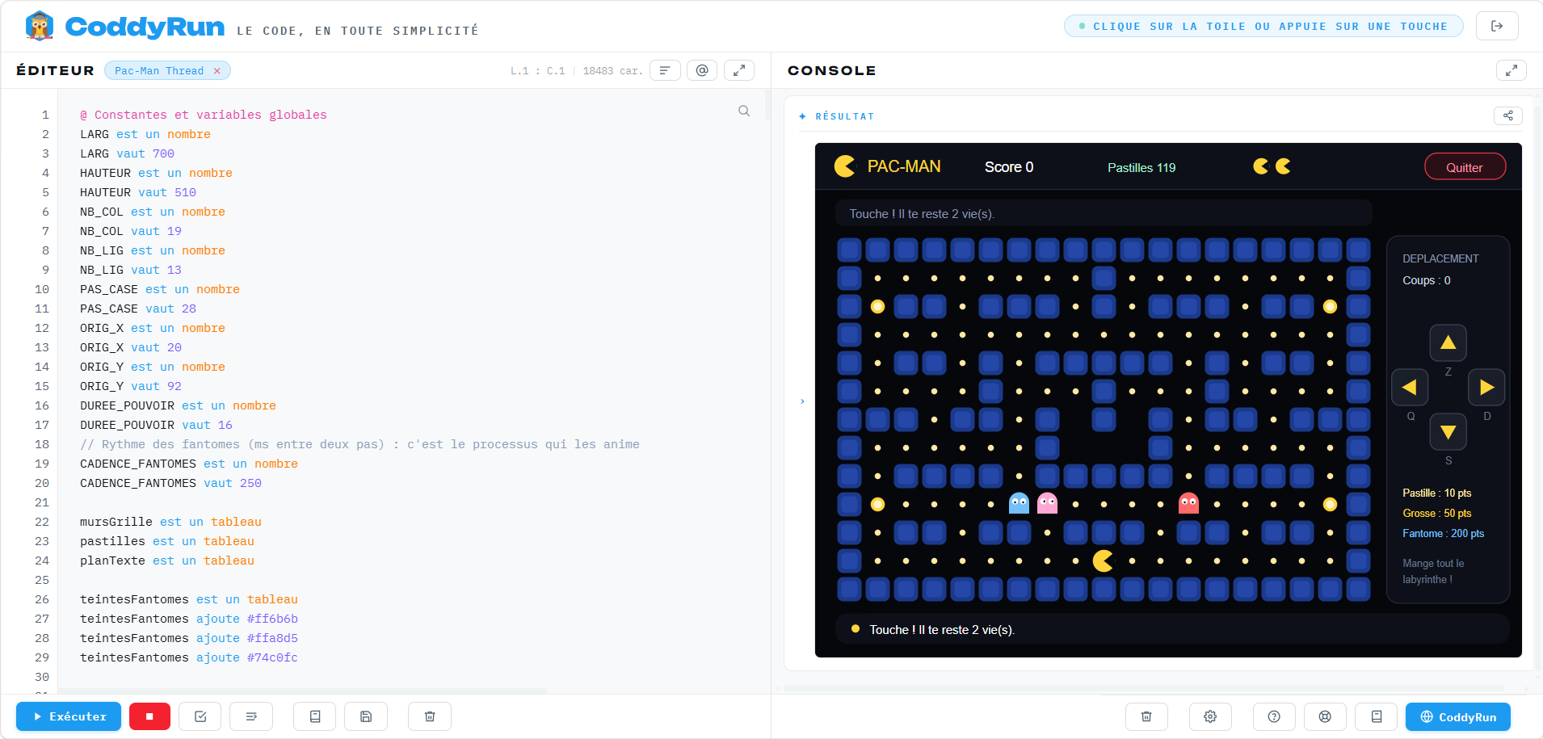Expand the side panel chevron left of the game
This screenshot has width=1543, height=739.
802,401
